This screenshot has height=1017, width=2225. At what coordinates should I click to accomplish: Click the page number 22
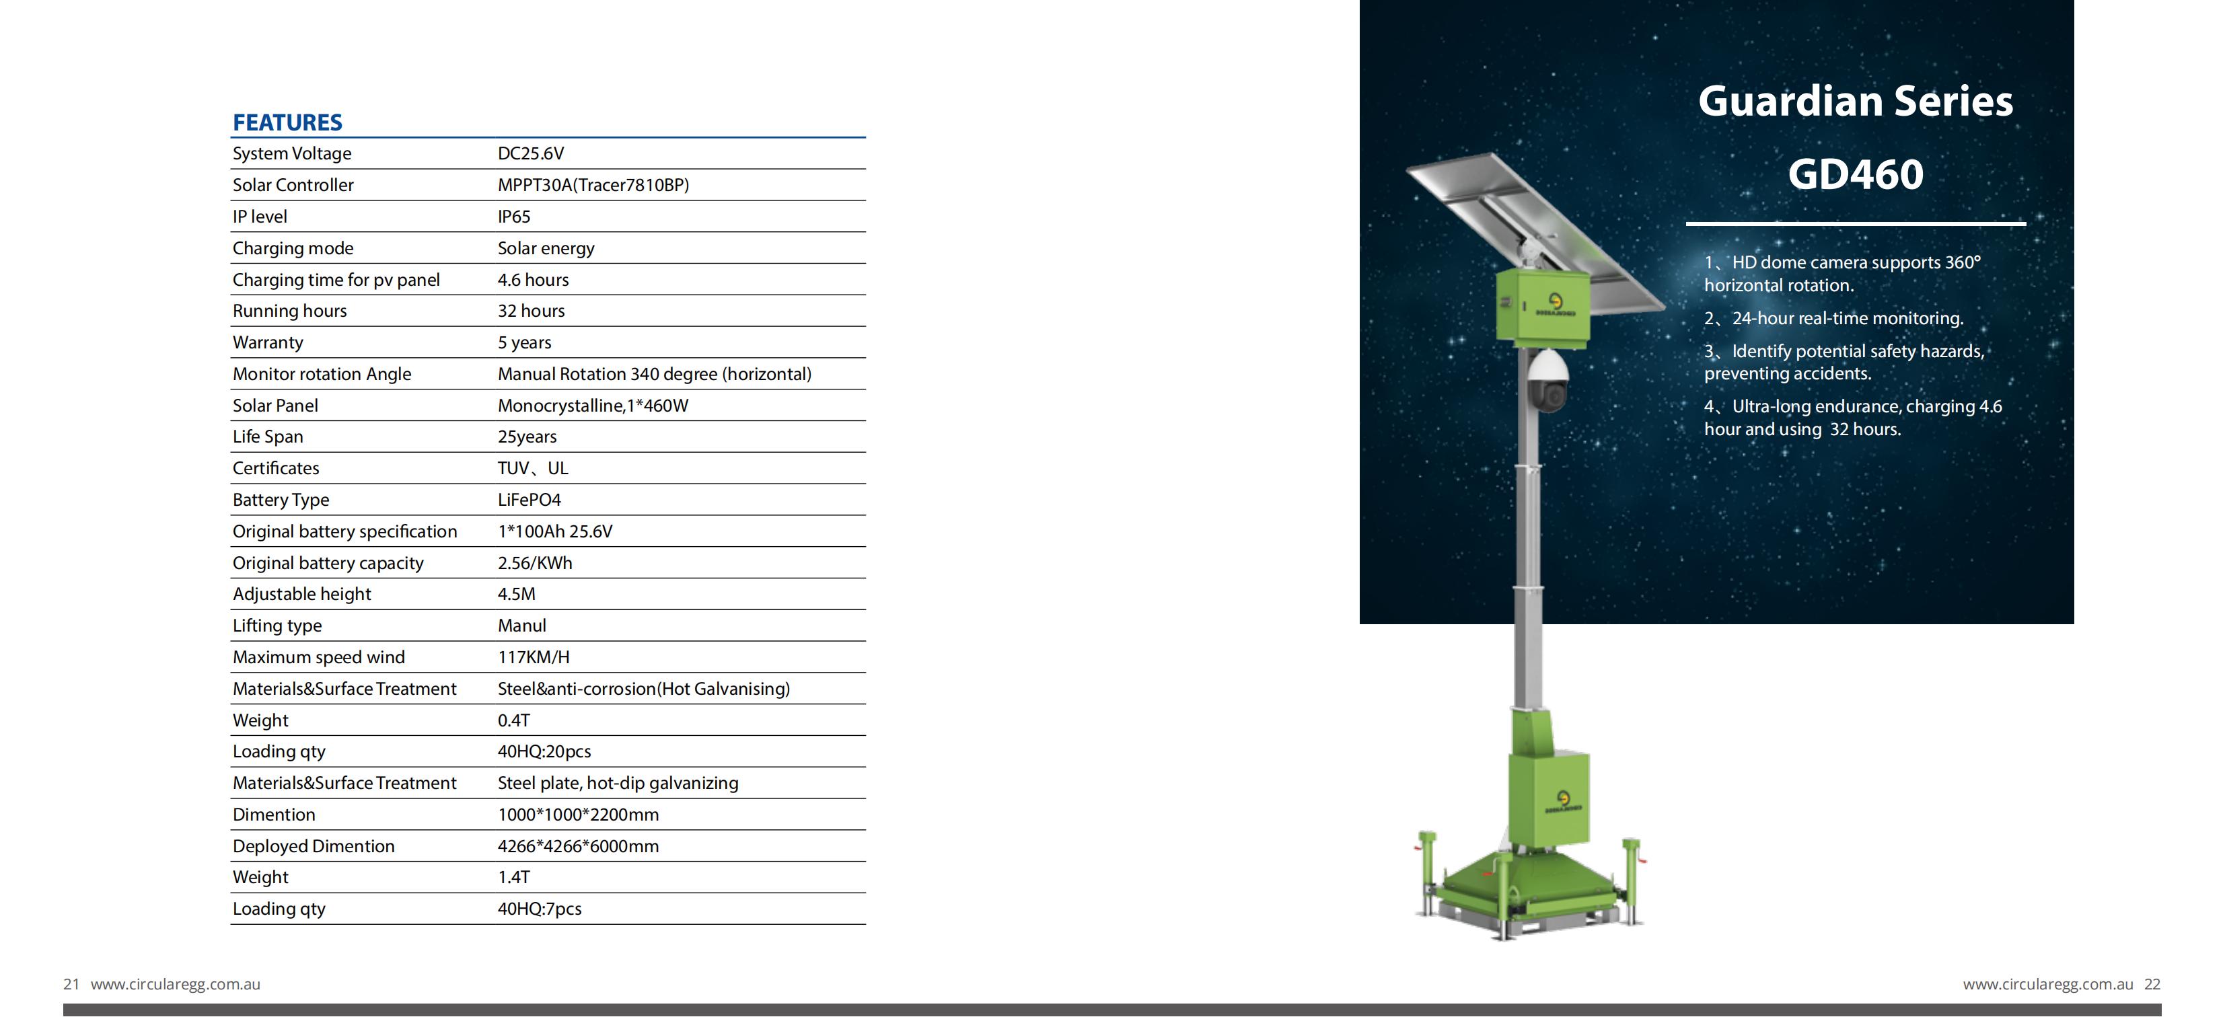(2152, 984)
